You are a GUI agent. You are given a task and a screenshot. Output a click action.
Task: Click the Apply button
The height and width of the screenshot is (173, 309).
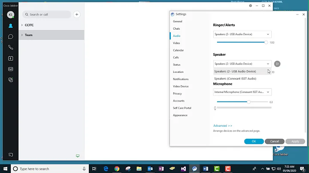tap(295, 141)
